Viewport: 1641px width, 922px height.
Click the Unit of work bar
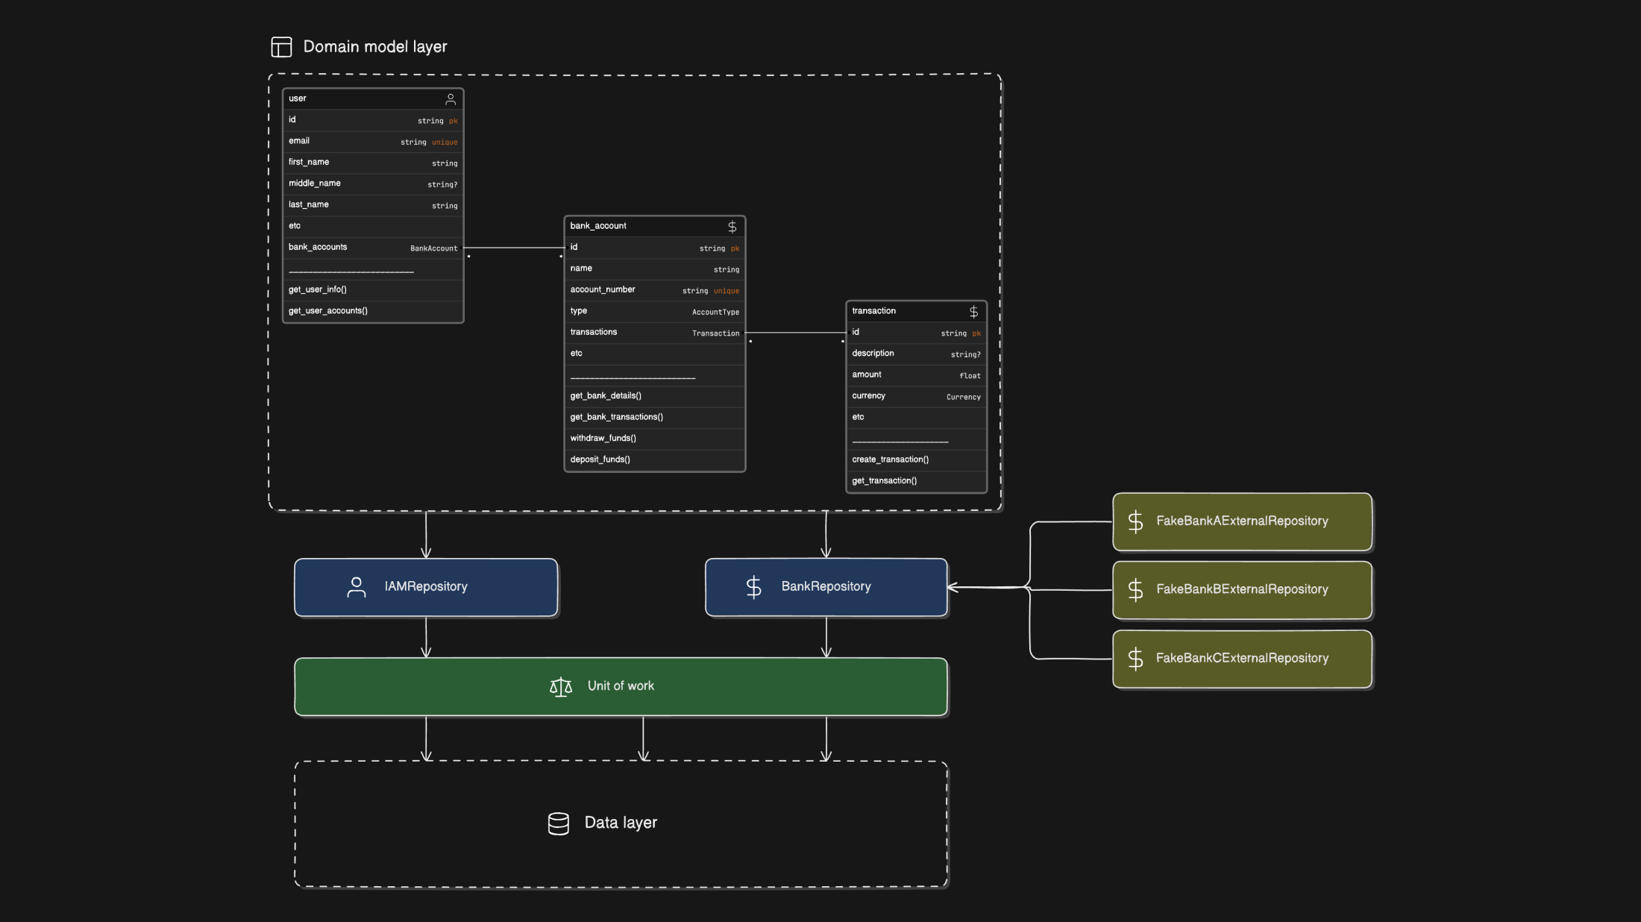621,686
